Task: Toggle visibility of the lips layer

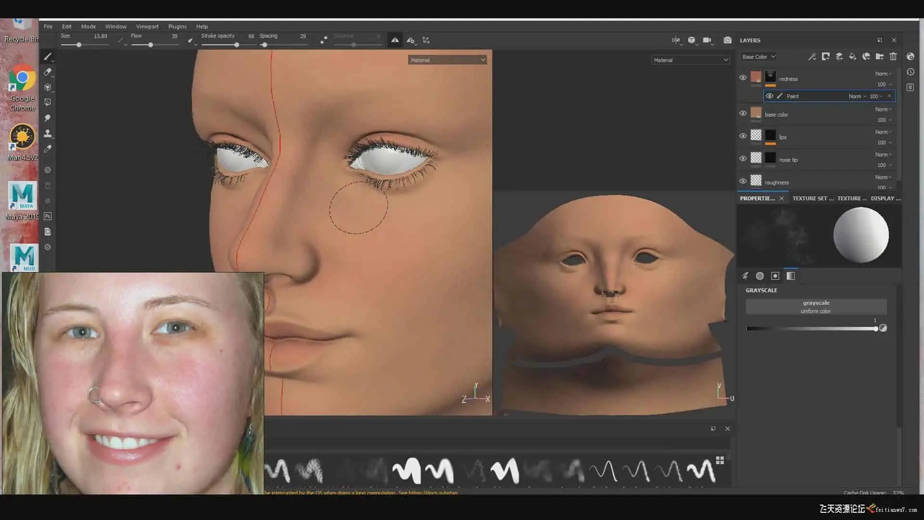Action: [743, 136]
